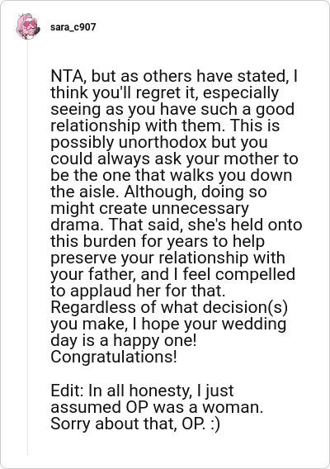
Task: Open sara_c907's pink avatar image
Action: [28, 26]
